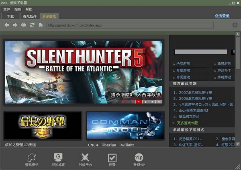Open ranked game 魔兽争霸 entry

[228, 139]
